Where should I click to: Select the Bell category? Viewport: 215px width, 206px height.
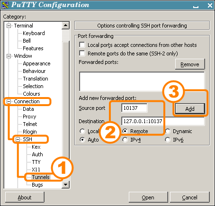[x=27, y=41]
